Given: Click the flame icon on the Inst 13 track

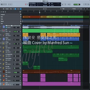Looking at the screenshot, I should pos(4,84).
